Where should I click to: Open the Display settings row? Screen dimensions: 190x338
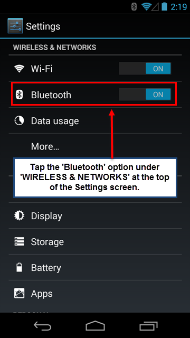(95, 215)
